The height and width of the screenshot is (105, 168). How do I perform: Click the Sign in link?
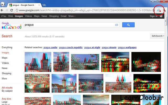click(154, 16)
